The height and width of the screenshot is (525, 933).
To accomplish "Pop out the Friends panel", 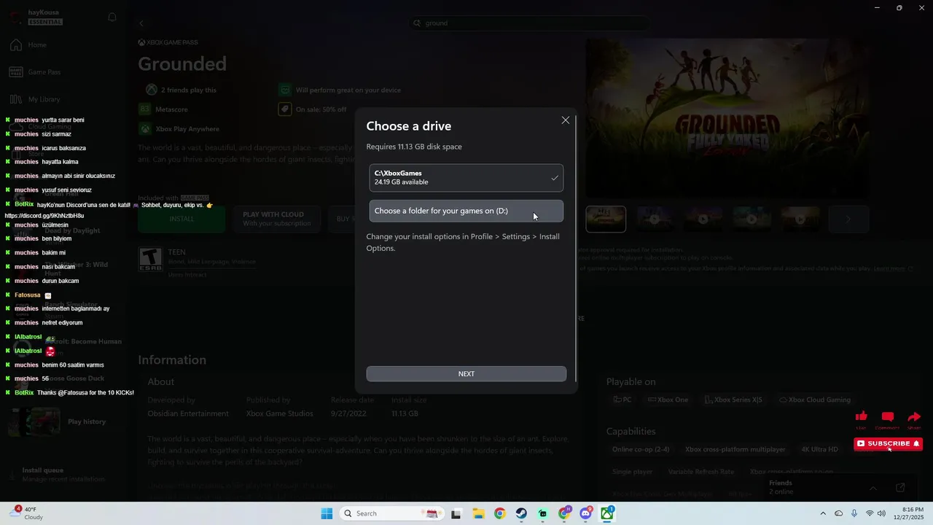I will (900, 488).
